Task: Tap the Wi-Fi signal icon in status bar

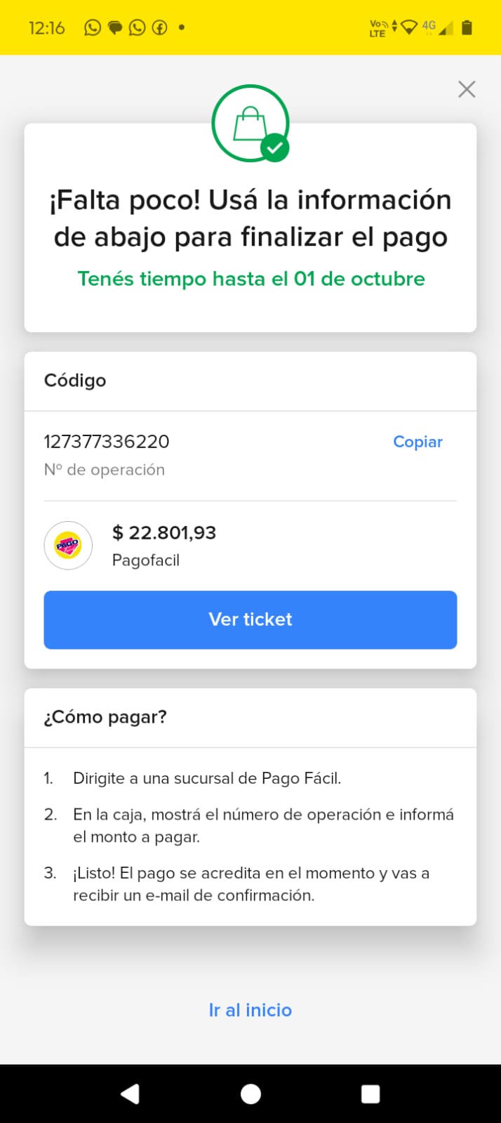Action: tap(409, 27)
